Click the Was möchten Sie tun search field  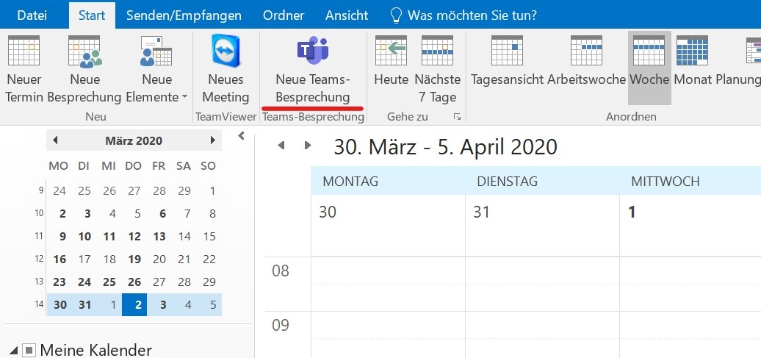click(472, 15)
